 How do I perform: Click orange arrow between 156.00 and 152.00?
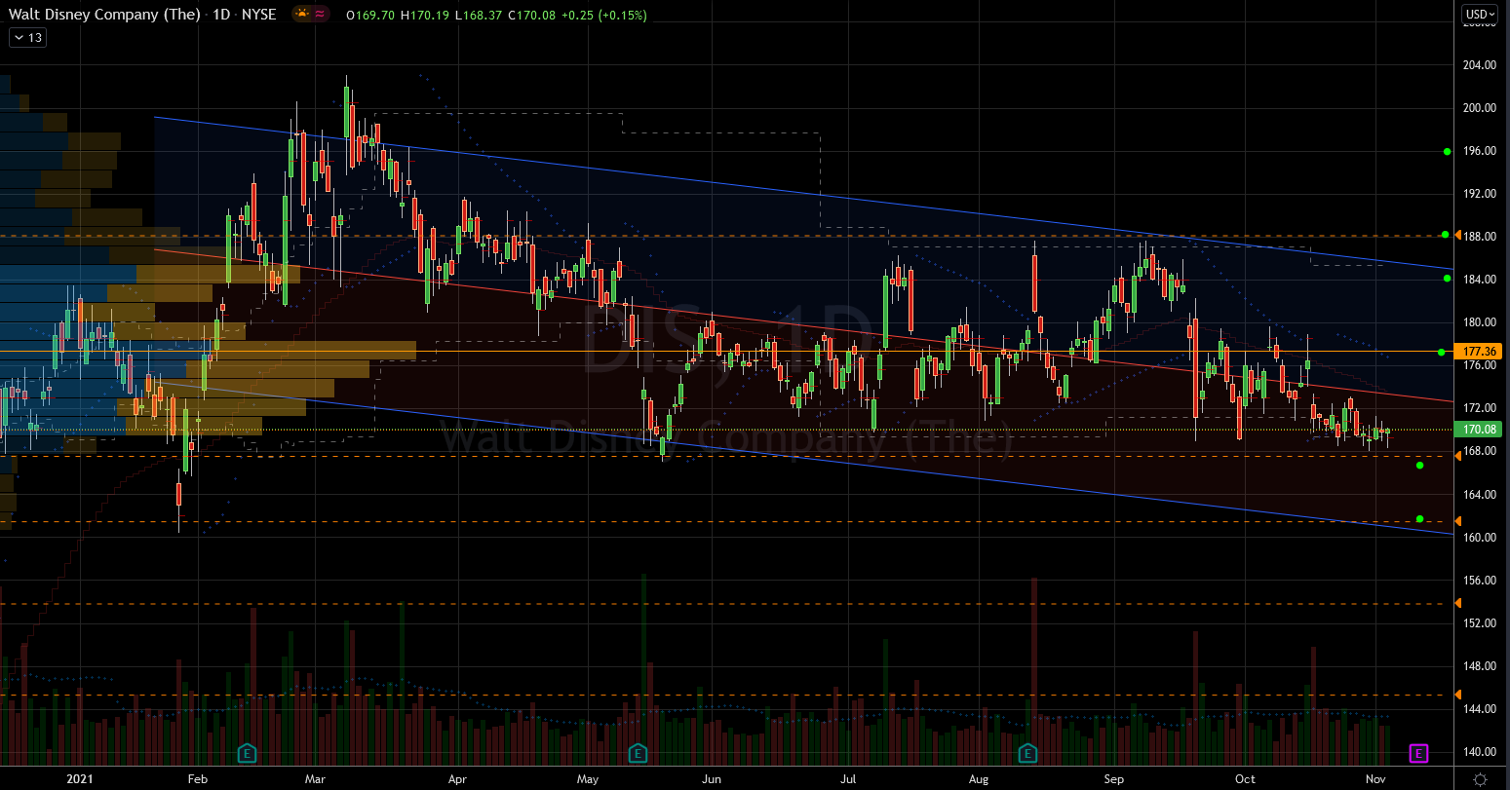(x=1458, y=603)
